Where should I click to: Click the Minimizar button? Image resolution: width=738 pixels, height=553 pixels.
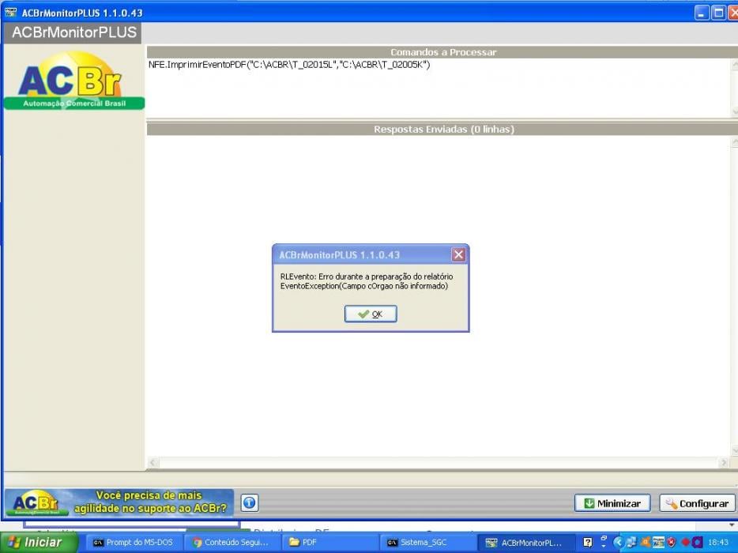pyautogui.click(x=612, y=503)
